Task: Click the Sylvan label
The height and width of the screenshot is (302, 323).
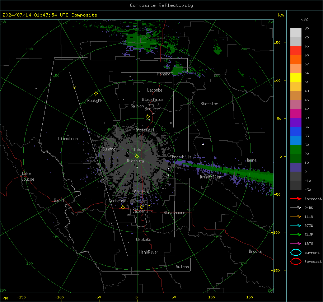Action: pos(137,106)
